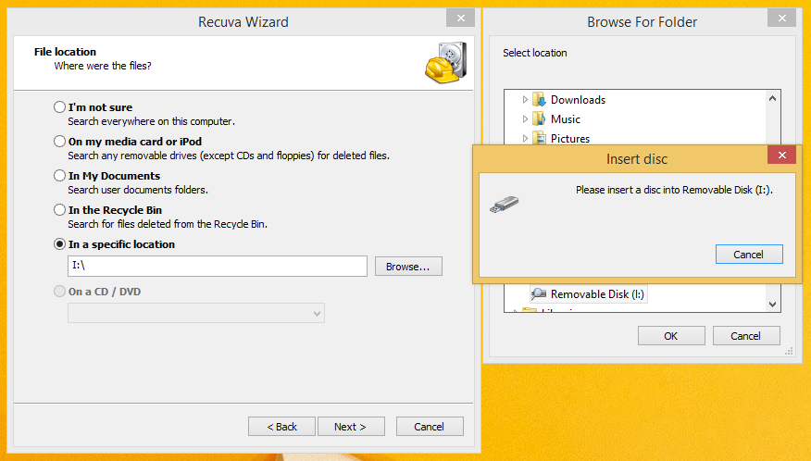Viewport: 811px width, 461px height.
Task: Select Downloads in the folder tree
Action: pyautogui.click(x=578, y=100)
